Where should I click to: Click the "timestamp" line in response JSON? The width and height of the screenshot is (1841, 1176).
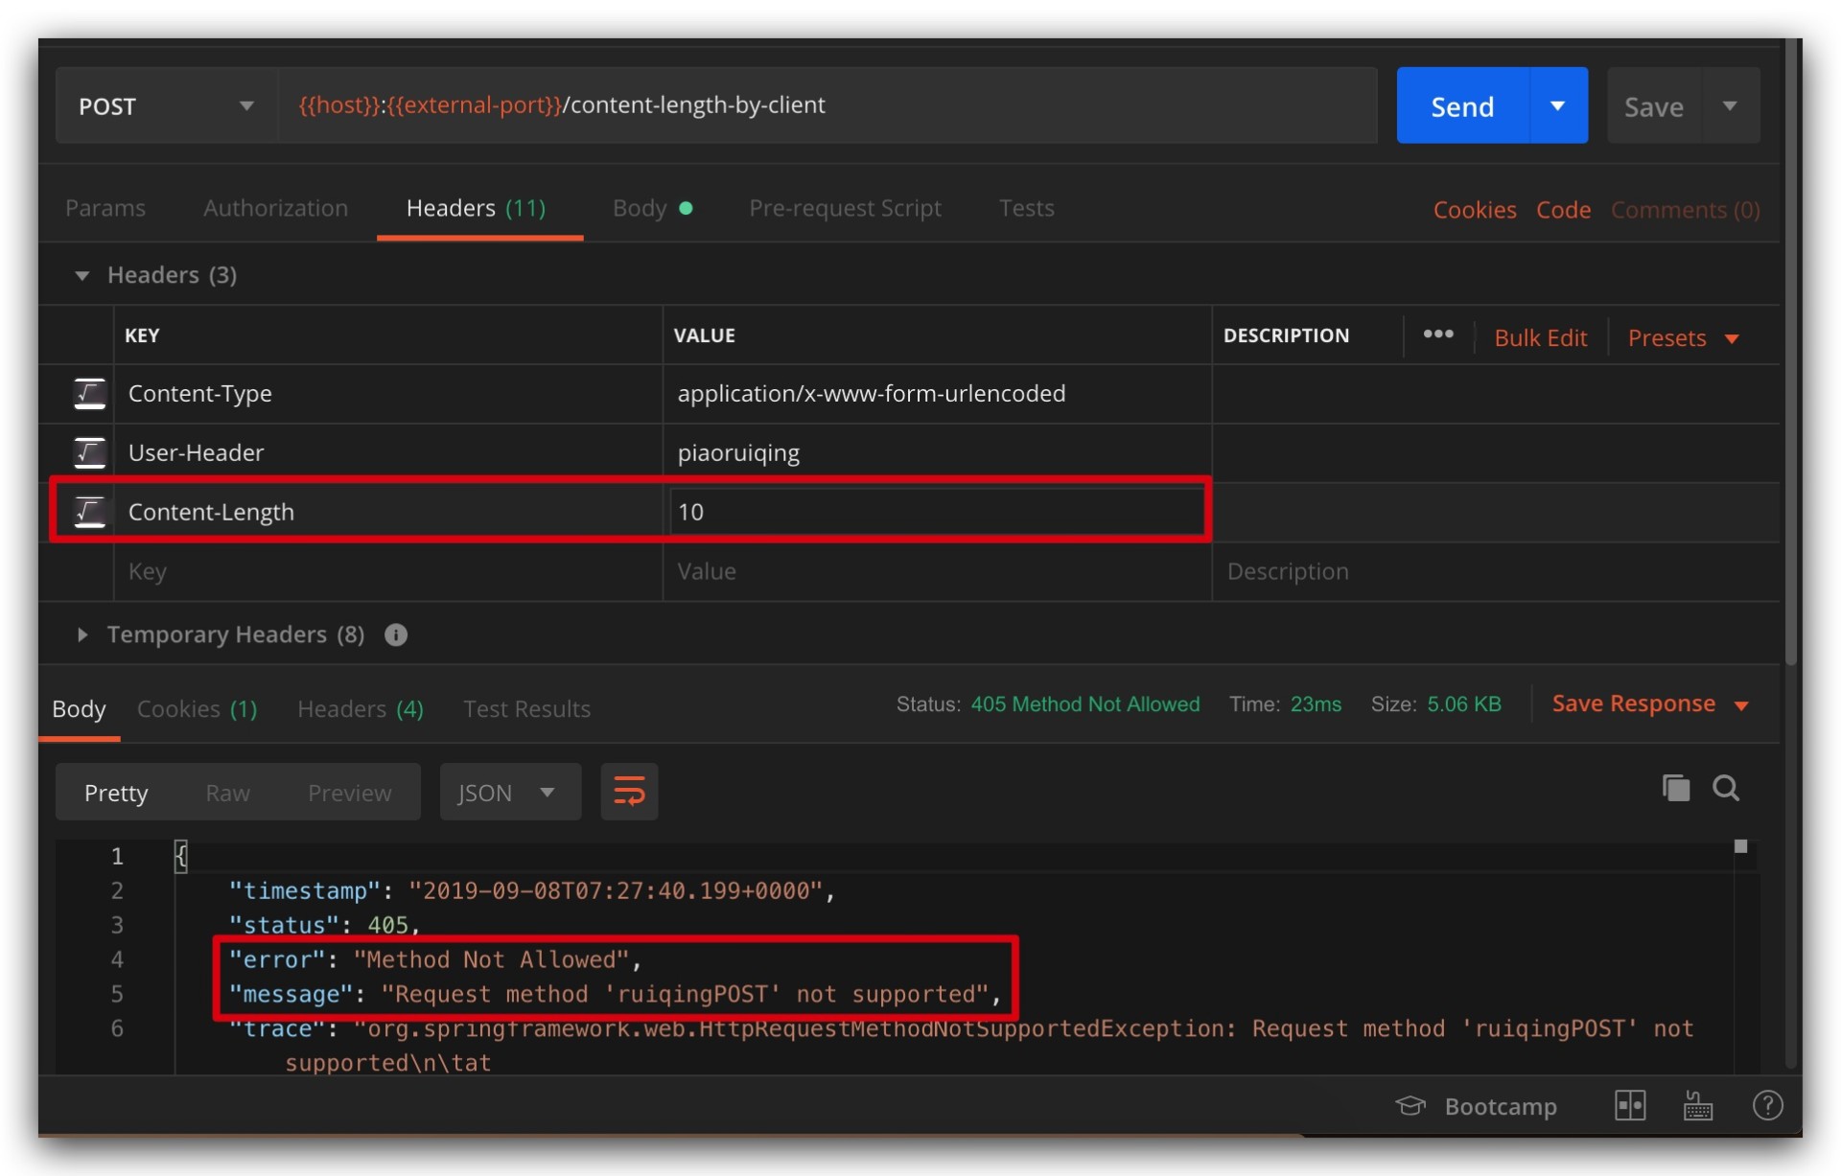point(531,890)
